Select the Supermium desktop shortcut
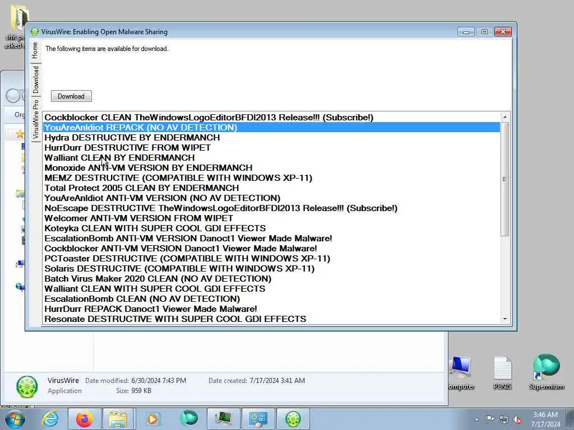 (x=546, y=372)
